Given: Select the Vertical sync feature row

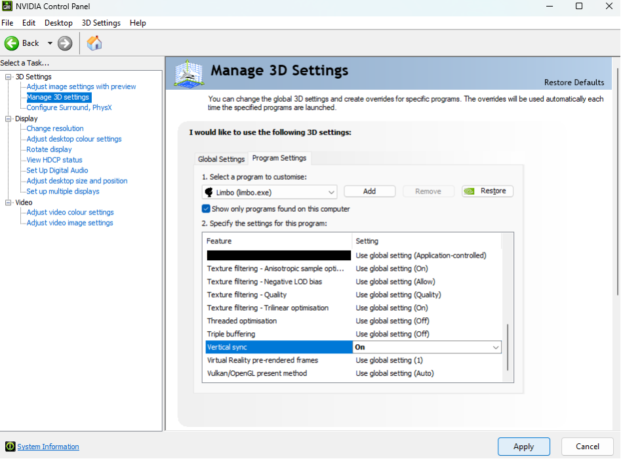Looking at the screenshot, I should (279, 347).
